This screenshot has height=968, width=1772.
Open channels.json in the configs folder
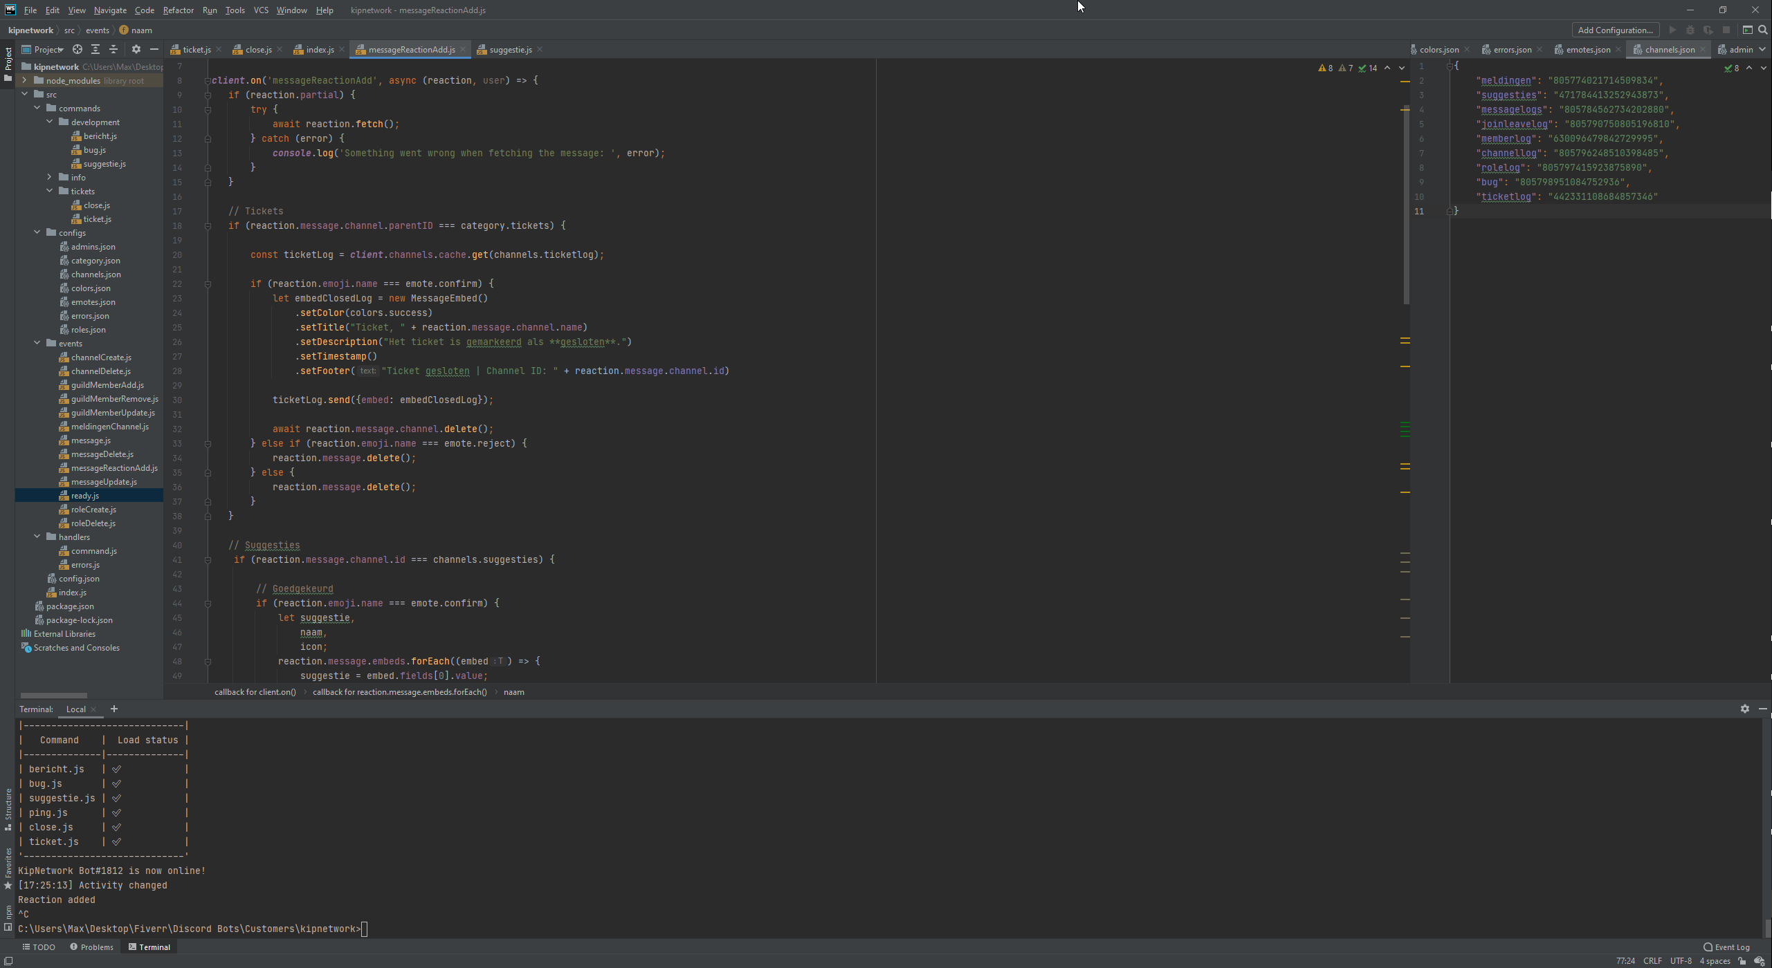click(95, 274)
